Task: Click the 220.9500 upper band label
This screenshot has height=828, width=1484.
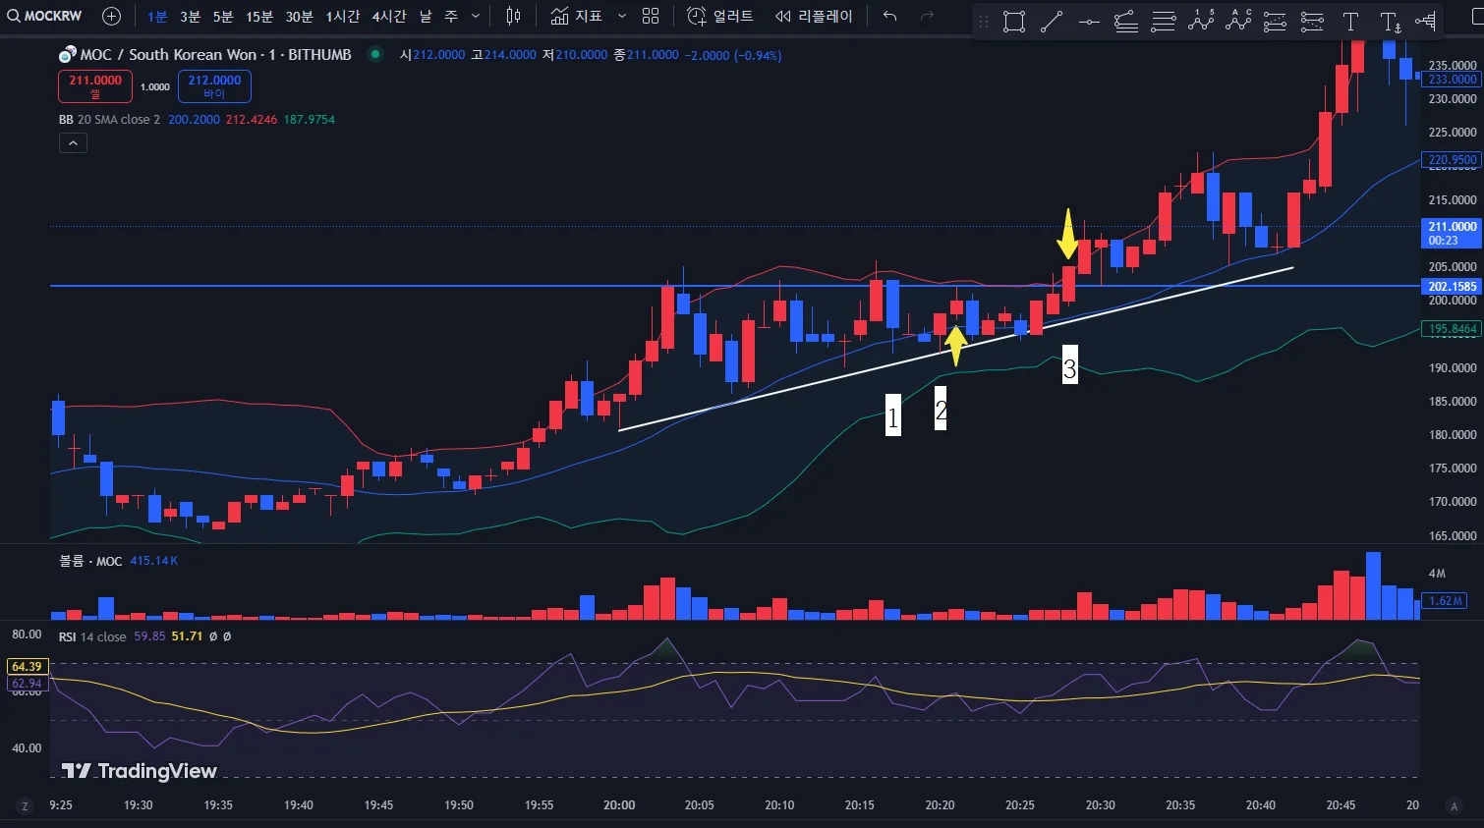Action: click(1452, 160)
